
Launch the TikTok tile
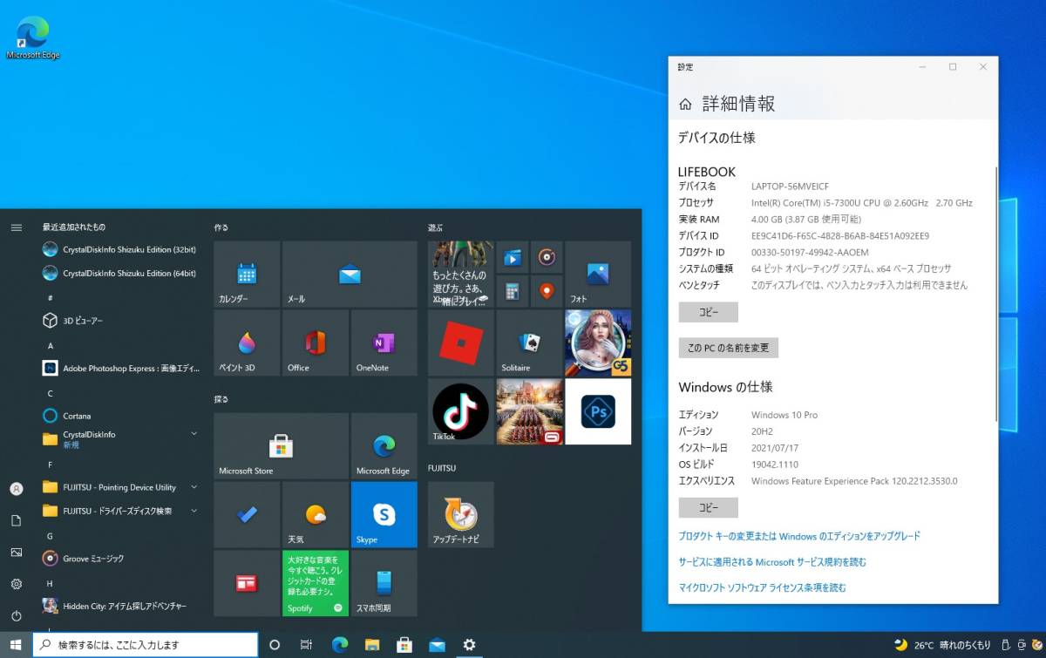[x=460, y=411]
